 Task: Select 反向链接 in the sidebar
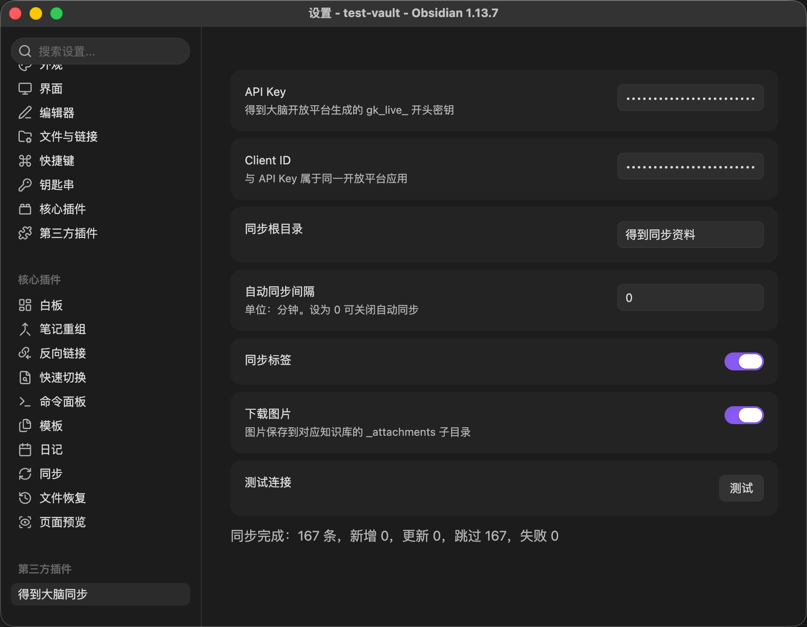tap(100, 353)
